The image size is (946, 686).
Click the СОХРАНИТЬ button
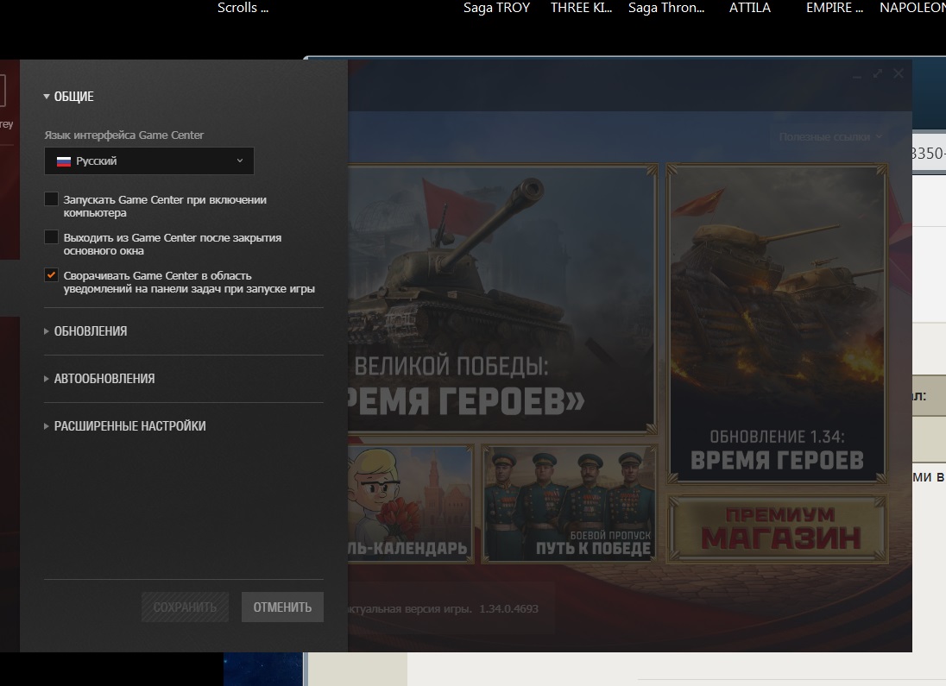pyautogui.click(x=185, y=607)
